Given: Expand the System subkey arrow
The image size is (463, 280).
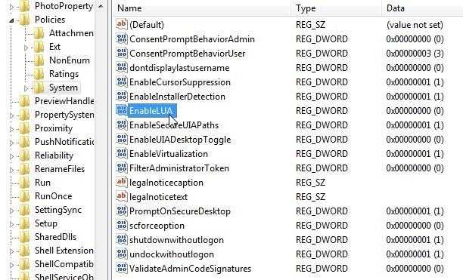Looking at the screenshot, I should 26,88.
